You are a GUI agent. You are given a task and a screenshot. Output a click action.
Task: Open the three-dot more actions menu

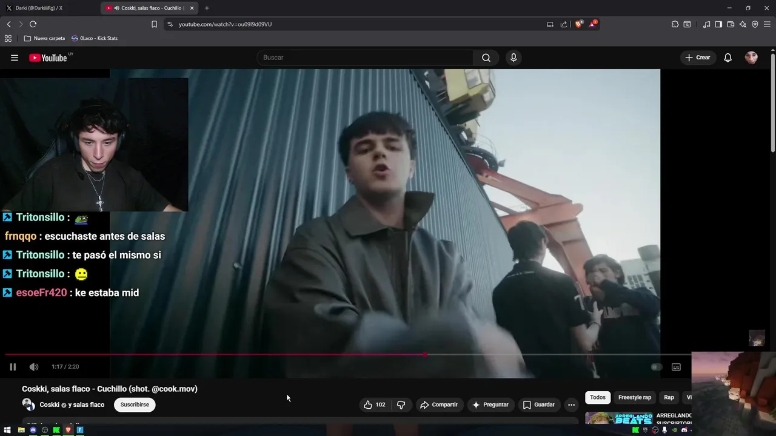click(571, 405)
